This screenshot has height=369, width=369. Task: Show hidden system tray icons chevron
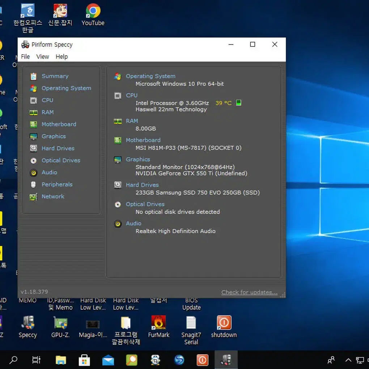click(x=348, y=360)
